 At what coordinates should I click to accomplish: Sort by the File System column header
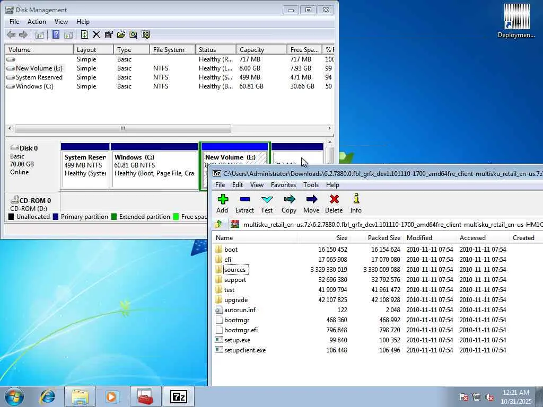(172, 49)
